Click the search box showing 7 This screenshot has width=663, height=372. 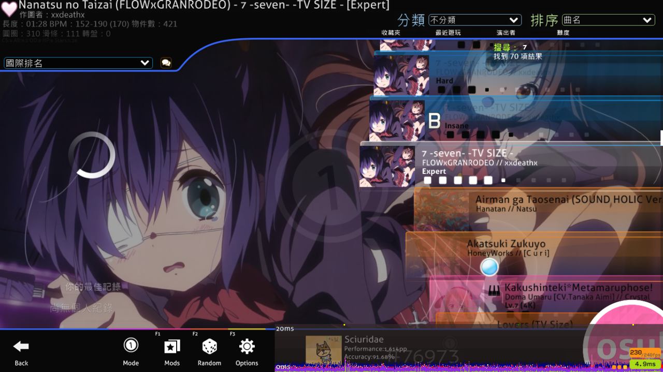[511, 47]
